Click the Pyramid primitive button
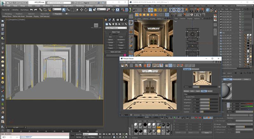Screen dimensions: 254x139 pyautogui.click(x=121, y=45)
